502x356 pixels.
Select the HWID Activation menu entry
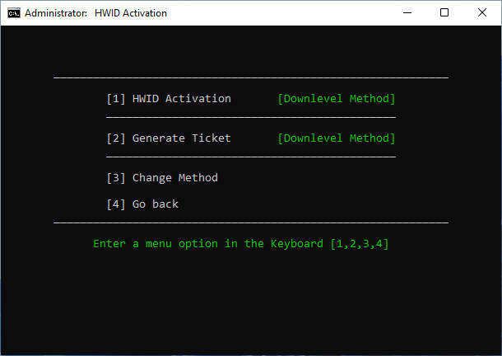(x=181, y=99)
